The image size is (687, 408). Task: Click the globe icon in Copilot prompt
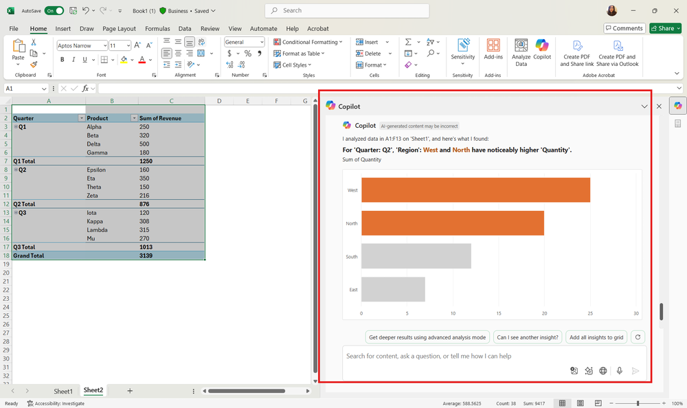point(603,371)
